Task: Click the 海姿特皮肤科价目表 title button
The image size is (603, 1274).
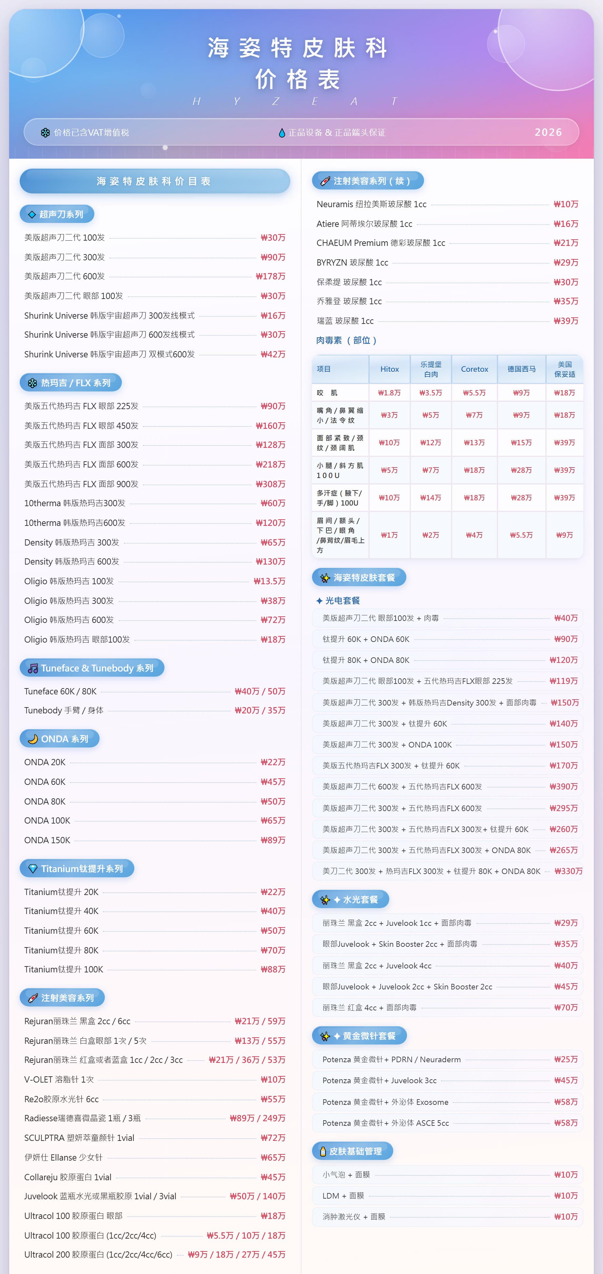Action: (x=155, y=181)
